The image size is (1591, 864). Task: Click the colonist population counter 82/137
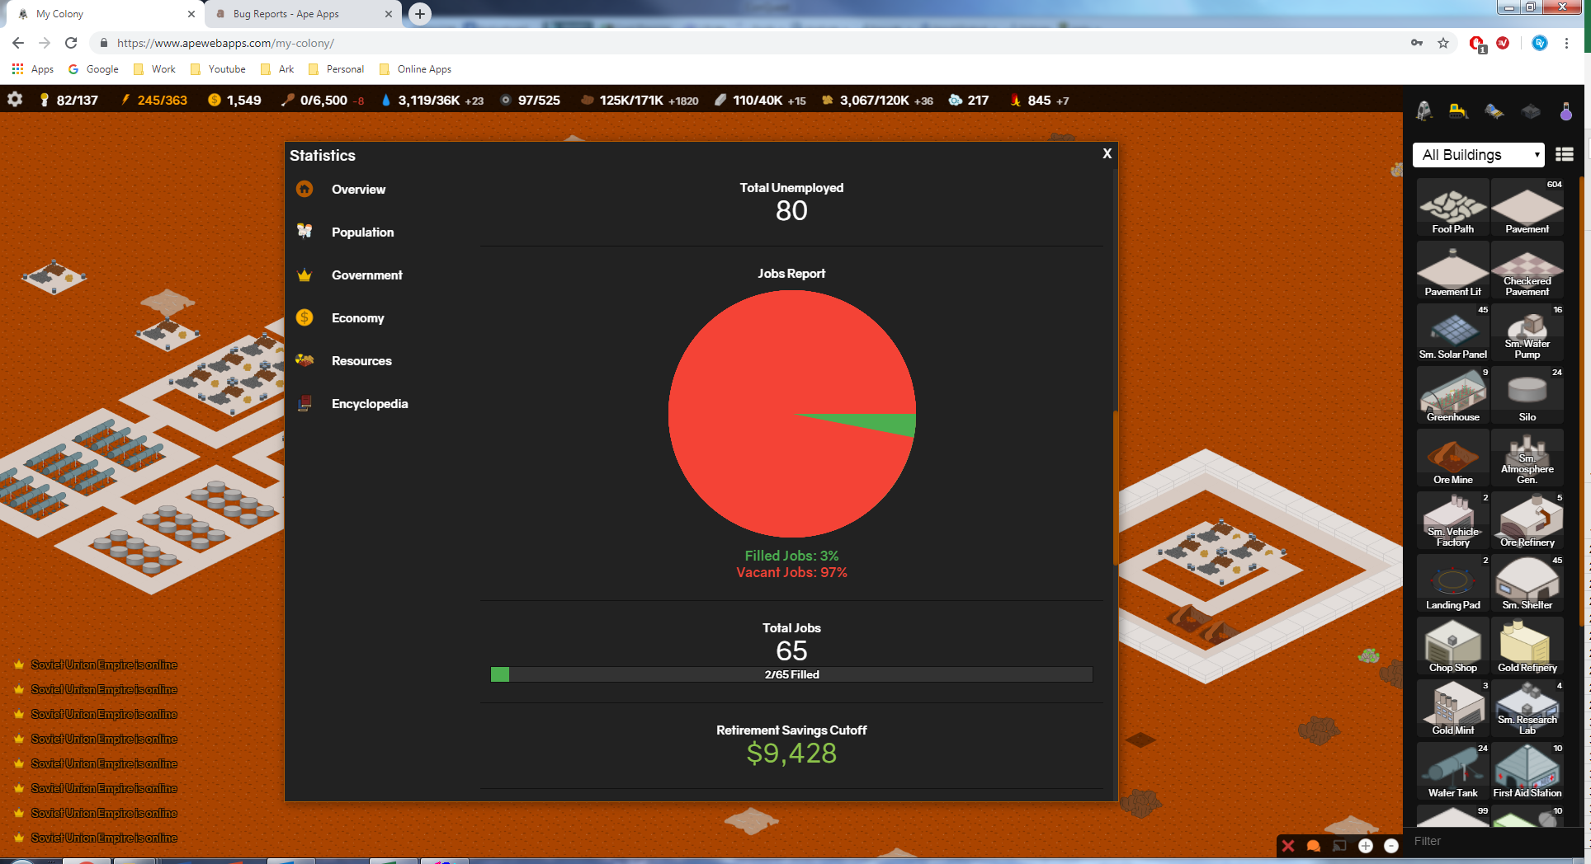click(x=69, y=100)
